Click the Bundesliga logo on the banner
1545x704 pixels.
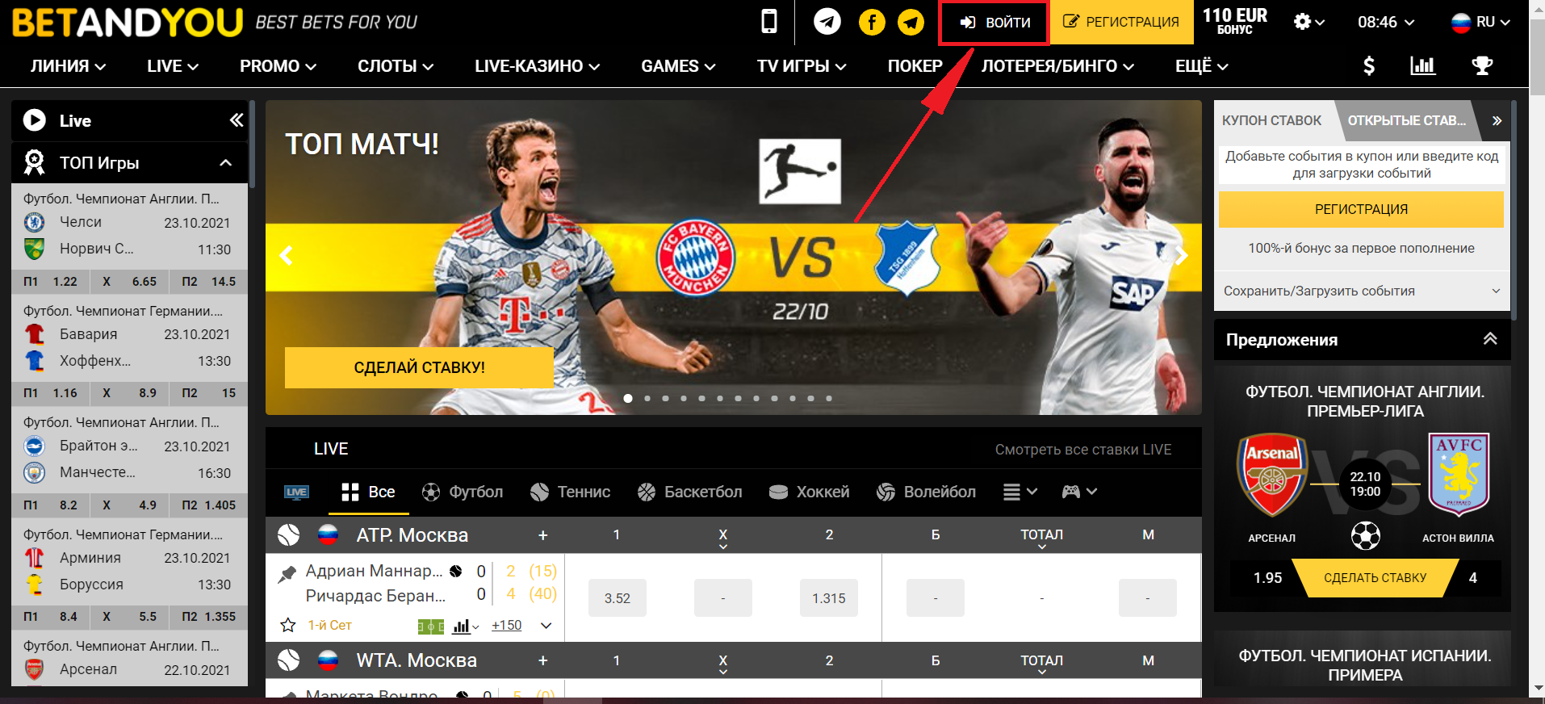point(799,171)
